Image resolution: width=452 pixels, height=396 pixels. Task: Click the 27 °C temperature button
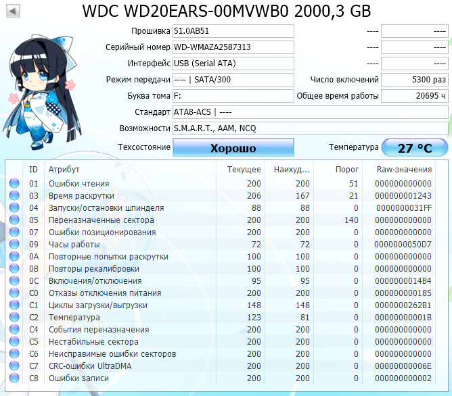tap(415, 147)
